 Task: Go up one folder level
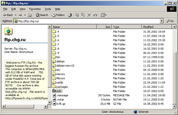(x=30, y=15)
